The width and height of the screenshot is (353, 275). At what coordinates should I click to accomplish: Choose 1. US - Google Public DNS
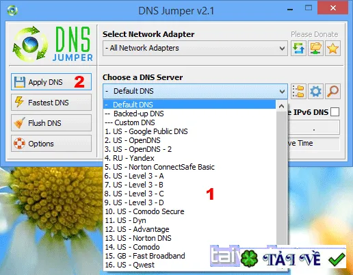pyautogui.click(x=189, y=131)
